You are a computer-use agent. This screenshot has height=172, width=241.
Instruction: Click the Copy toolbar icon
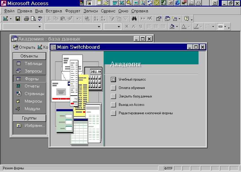56,19
